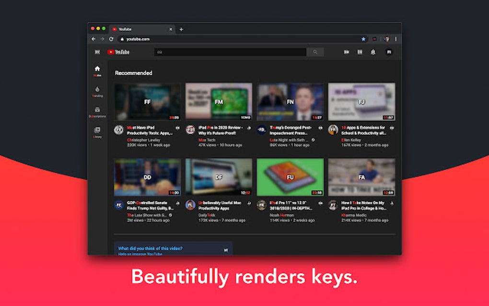This screenshot has height=306, width=489.
Task: Click the search magnifier button
Action: point(315,52)
